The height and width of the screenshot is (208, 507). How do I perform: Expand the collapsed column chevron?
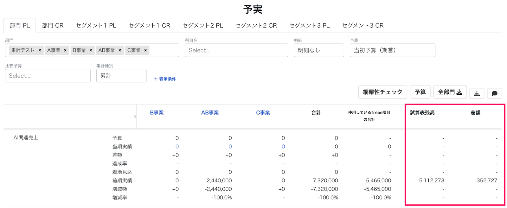[135, 117]
